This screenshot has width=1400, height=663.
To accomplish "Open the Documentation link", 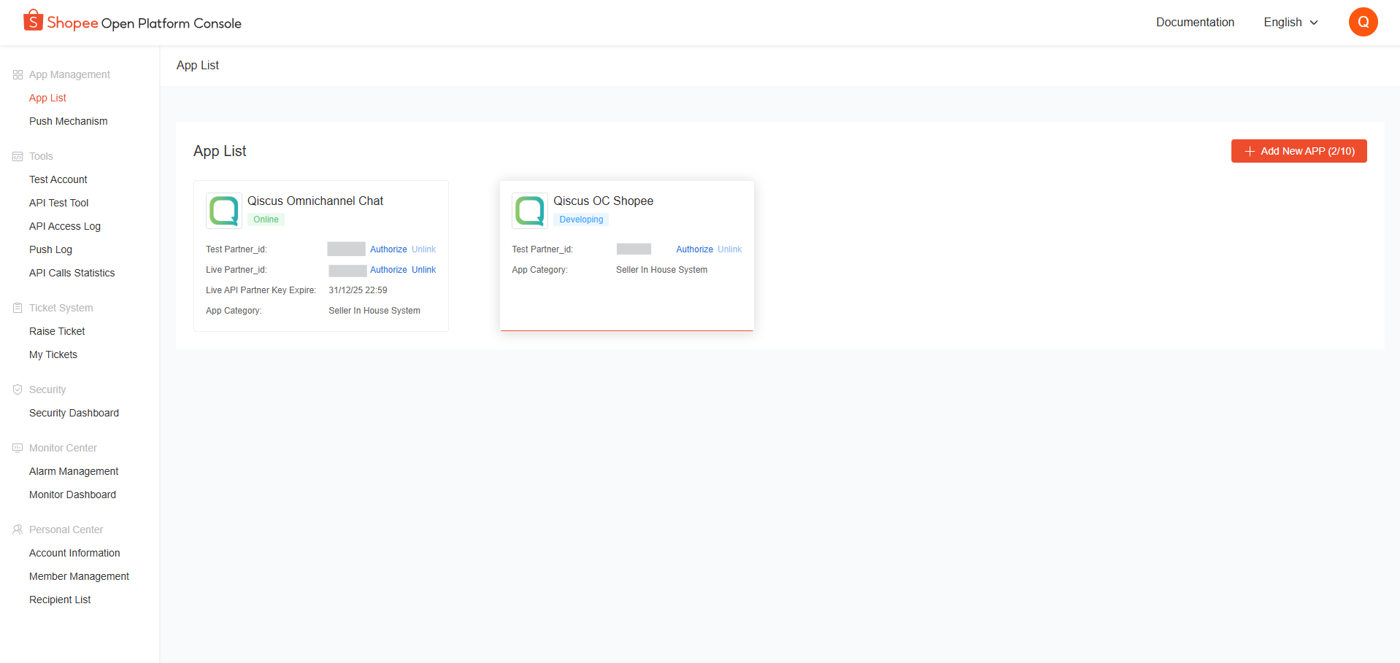I will coord(1195,23).
